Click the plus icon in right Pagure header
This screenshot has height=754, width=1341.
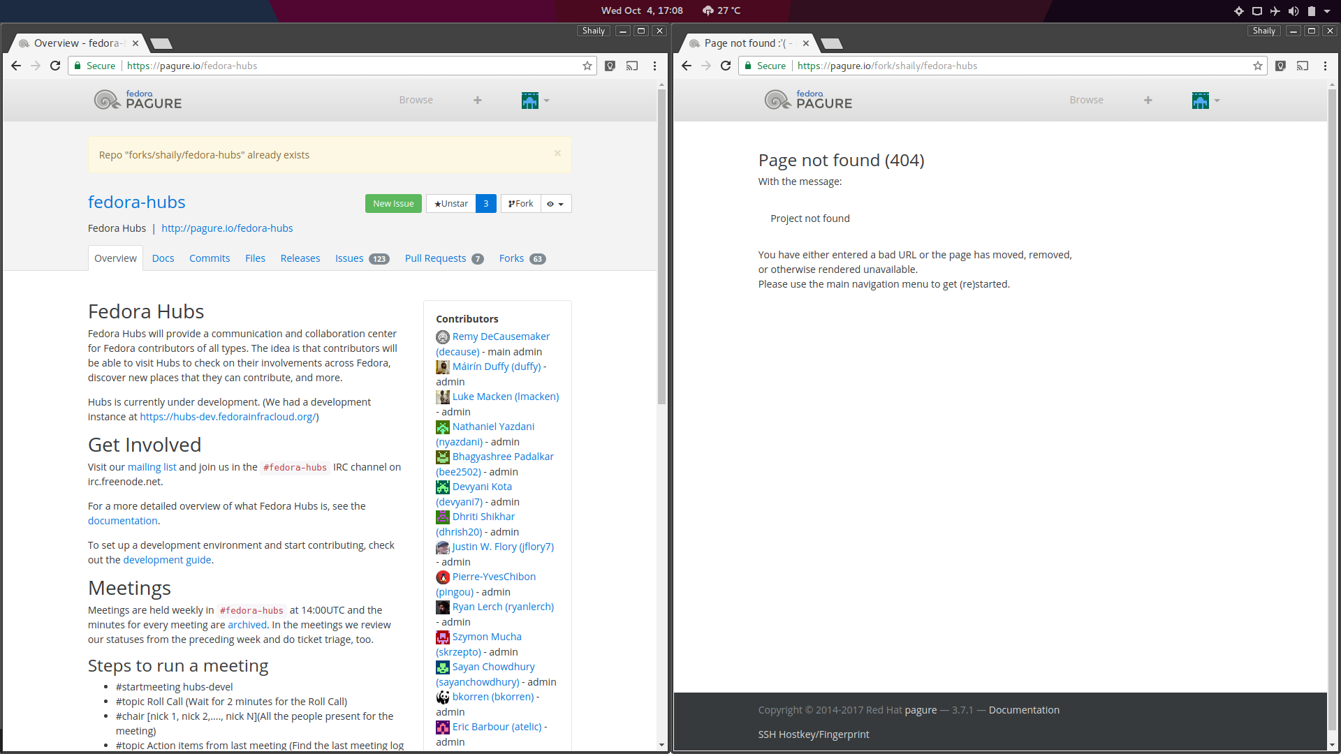1148,101
